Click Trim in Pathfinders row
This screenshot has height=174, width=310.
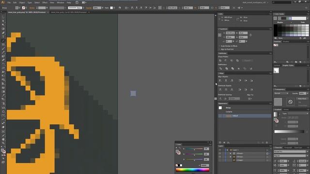click(x=227, y=69)
